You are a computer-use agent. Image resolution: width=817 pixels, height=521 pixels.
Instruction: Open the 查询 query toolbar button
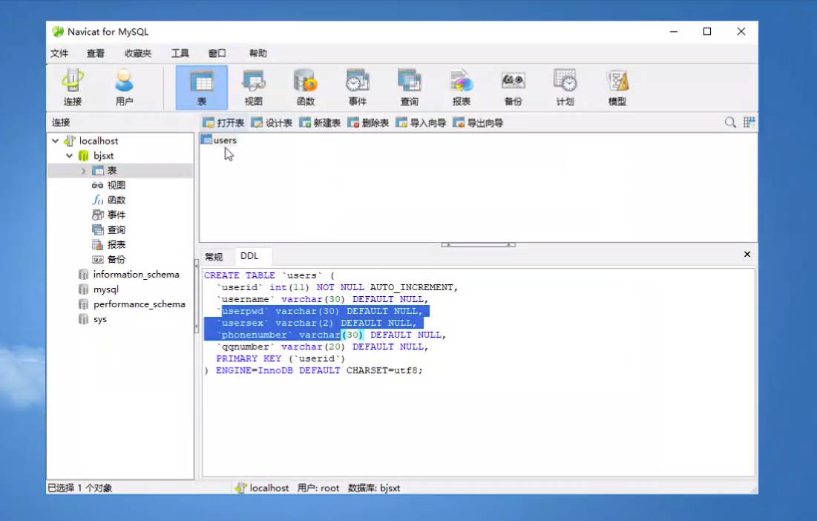409,88
